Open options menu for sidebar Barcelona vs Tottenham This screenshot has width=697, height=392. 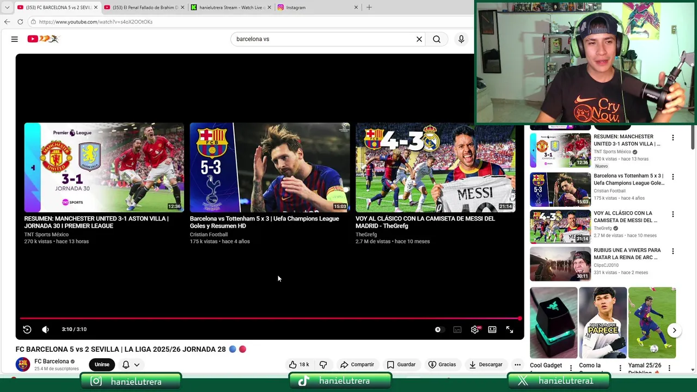point(673,177)
